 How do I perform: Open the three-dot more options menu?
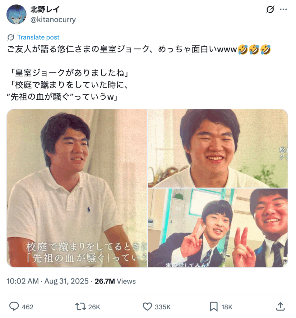pyautogui.click(x=283, y=9)
